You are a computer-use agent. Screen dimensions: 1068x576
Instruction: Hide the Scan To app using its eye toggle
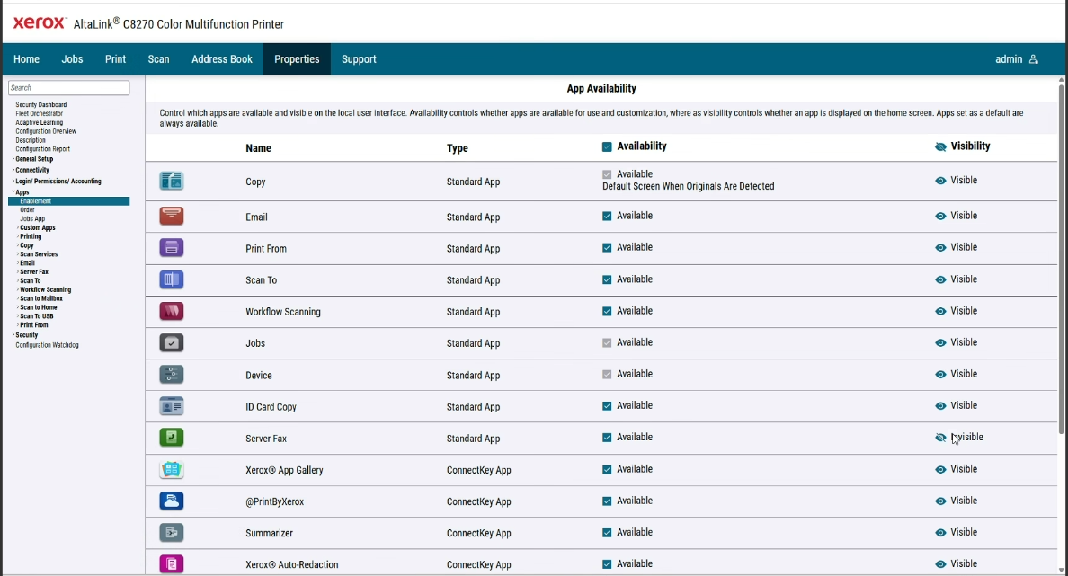point(940,279)
